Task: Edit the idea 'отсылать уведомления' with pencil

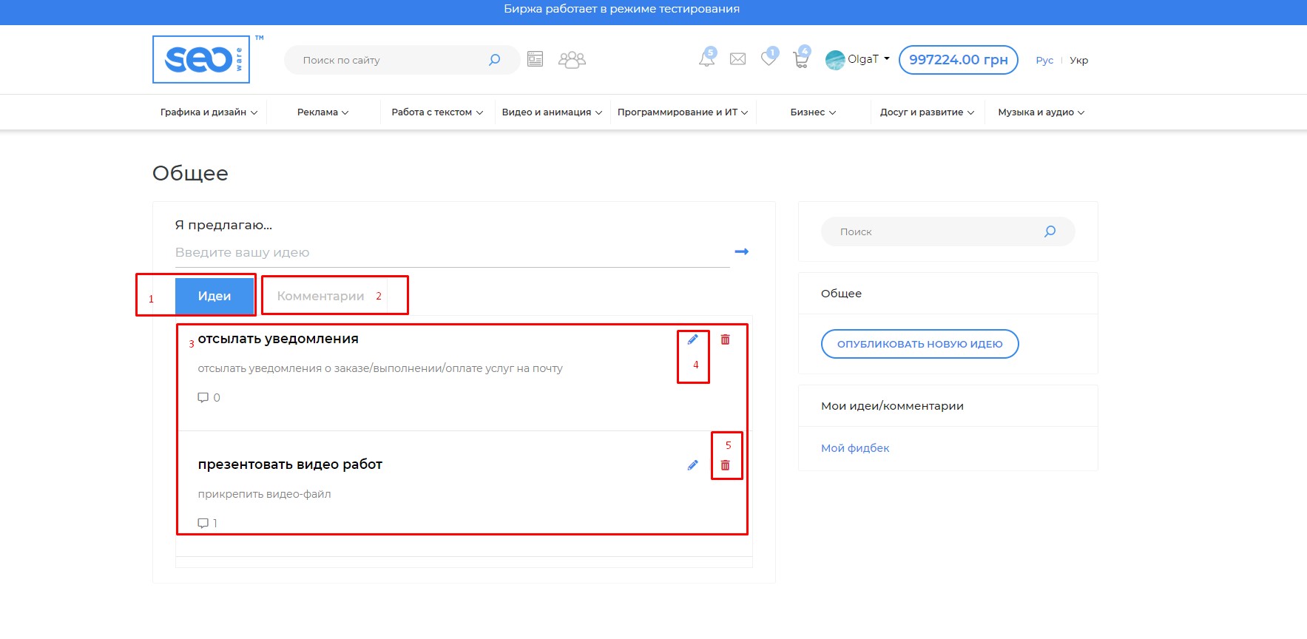Action: click(692, 339)
